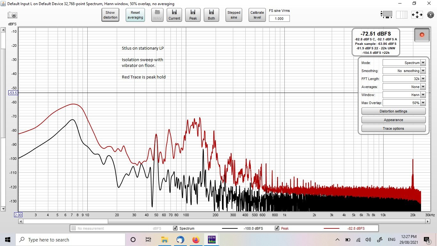The height and width of the screenshot is (246, 437).
Task: Open Cortana circle icon on the taskbar
Action: [x=133, y=240]
